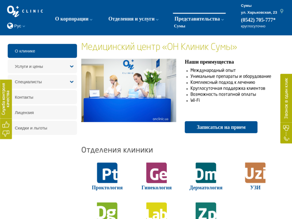292x219 pixels.
Task: Click the map pin location icon
Action: click(282, 11)
